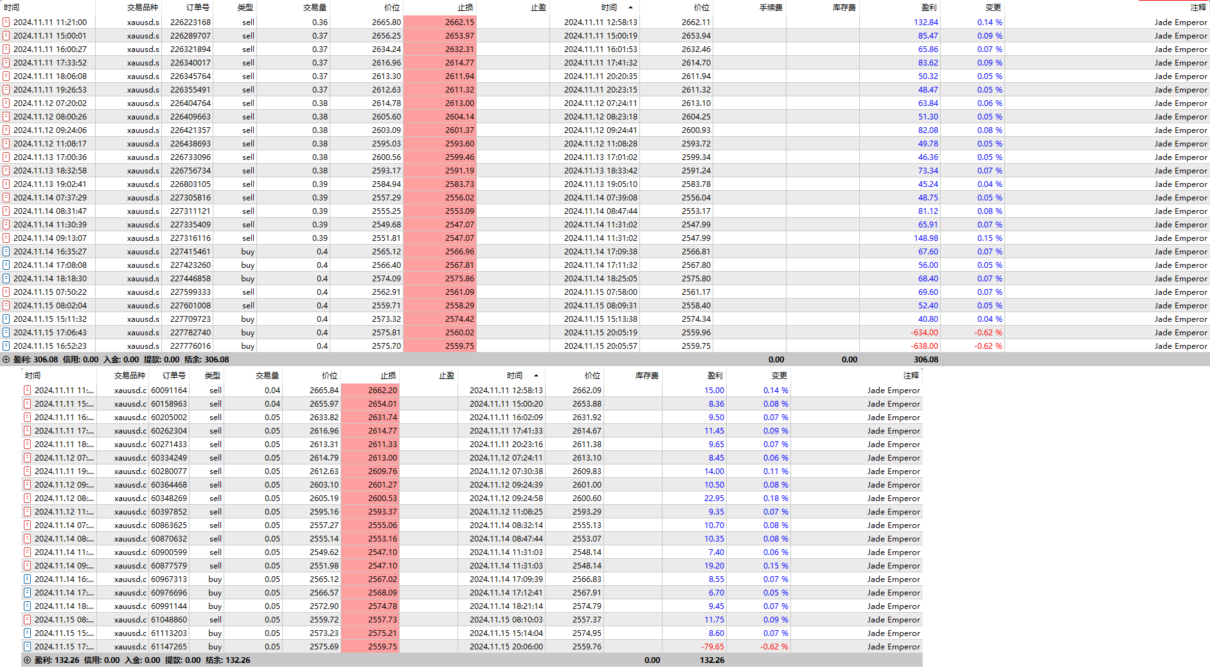Screen dimensions: 1210x670
Task: Select order number 227316116
Action: click(190, 238)
